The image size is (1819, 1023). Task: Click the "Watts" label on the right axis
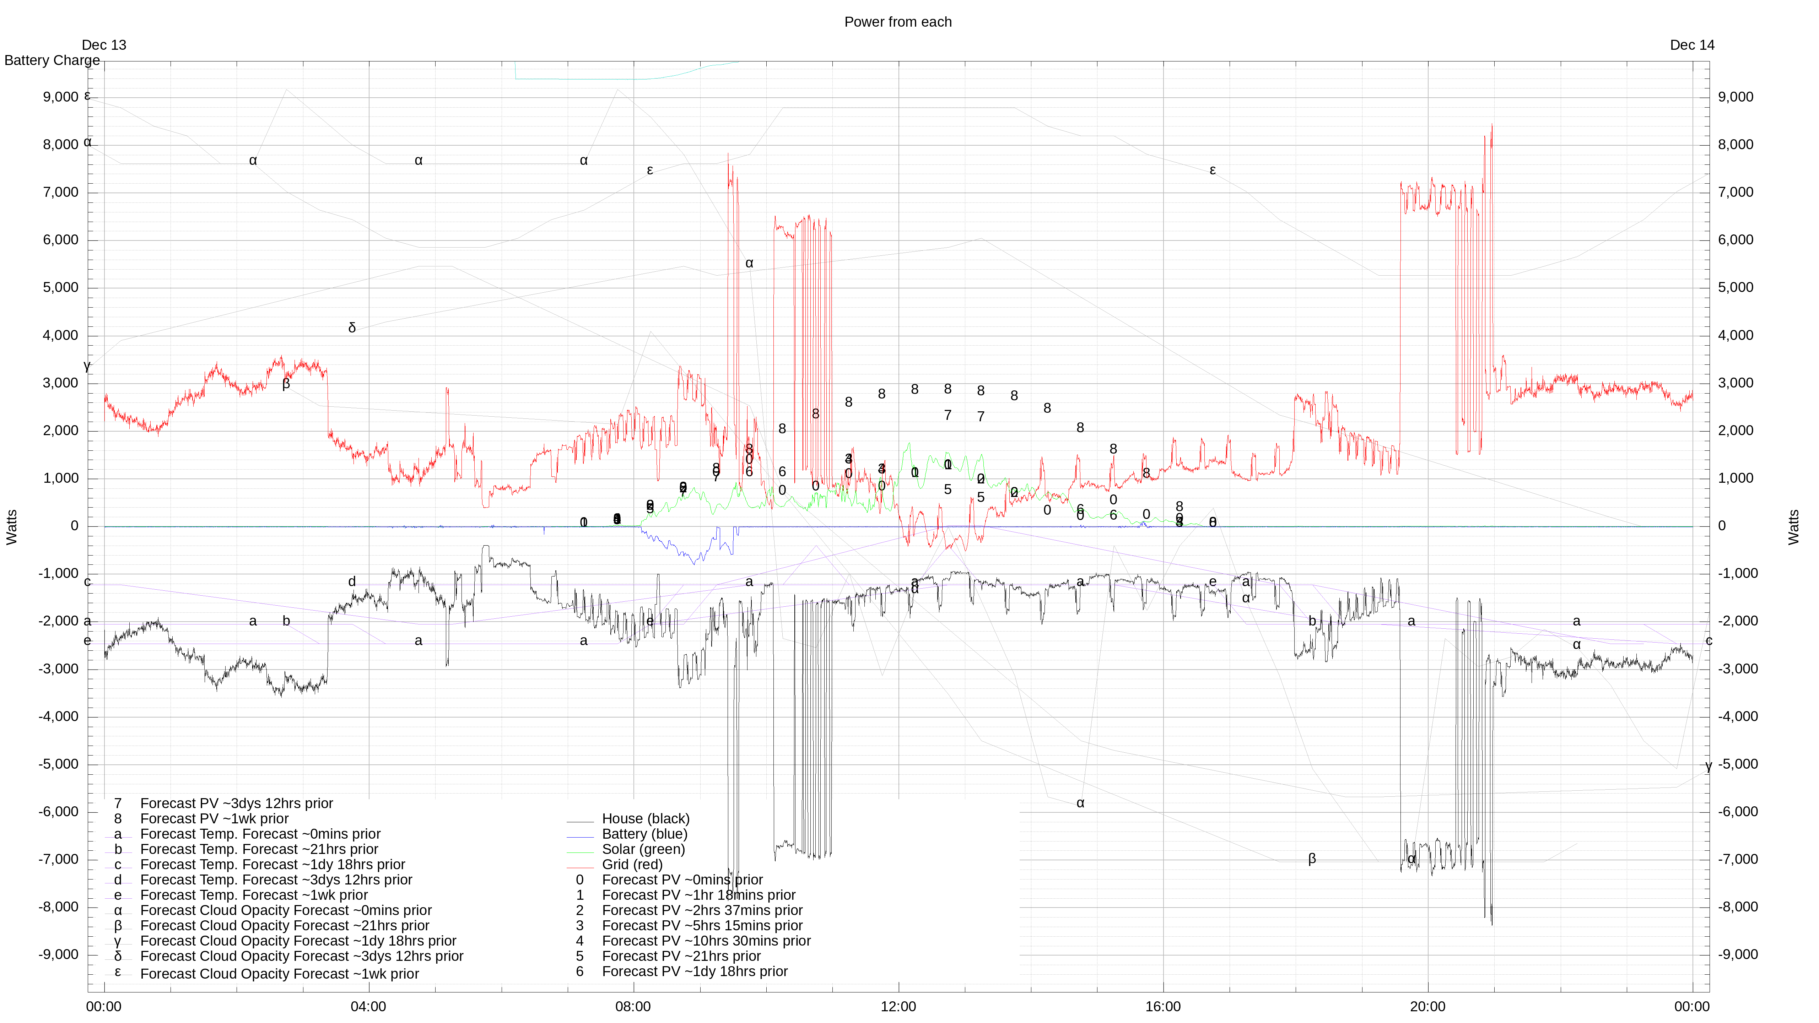pos(1793,527)
